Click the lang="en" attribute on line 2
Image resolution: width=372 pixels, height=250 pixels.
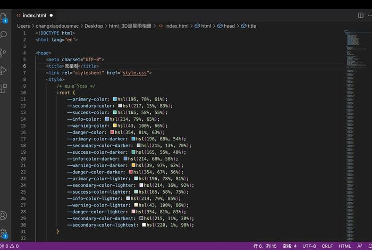63,40
